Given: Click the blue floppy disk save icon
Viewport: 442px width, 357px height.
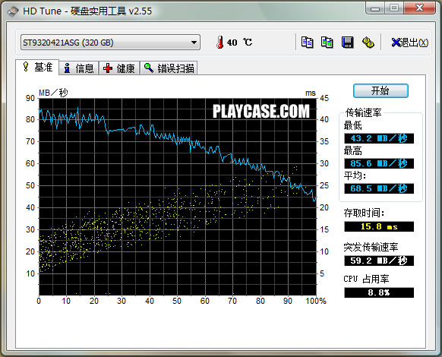Looking at the screenshot, I should 348,43.
